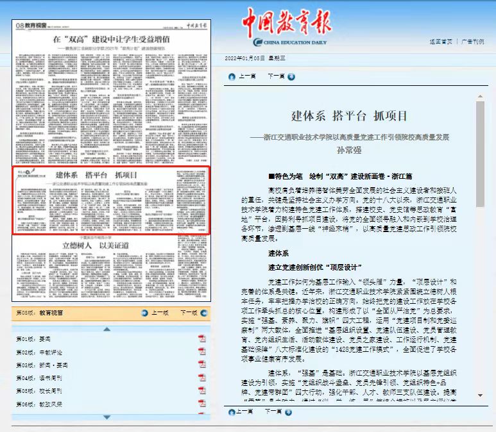Click the 特色为笔 绘制“双高”建设新画卷 heading
496x432 pixels.
click(340, 176)
